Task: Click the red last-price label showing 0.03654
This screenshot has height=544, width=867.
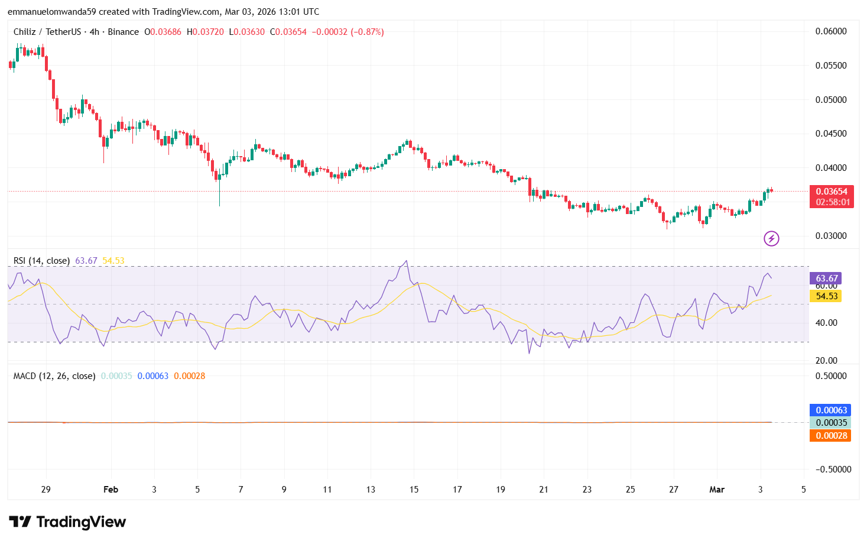Action: pyautogui.click(x=832, y=191)
